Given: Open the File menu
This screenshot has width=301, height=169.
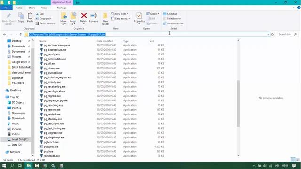Looking at the screenshot, I should click(6, 8).
